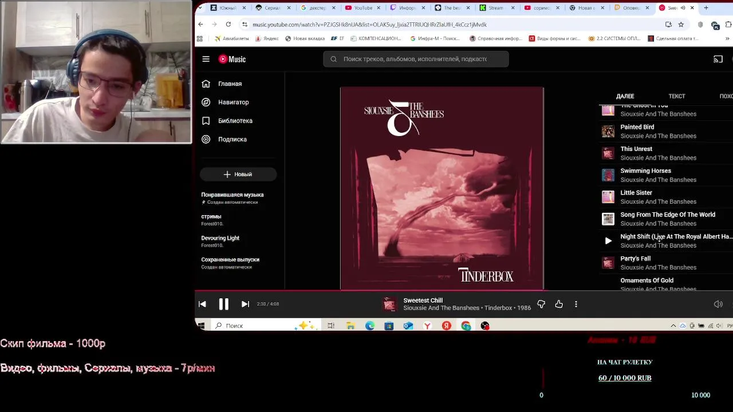
Task: Switch to the ДАЛЕЕ tab
Action: tap(625, 96)
